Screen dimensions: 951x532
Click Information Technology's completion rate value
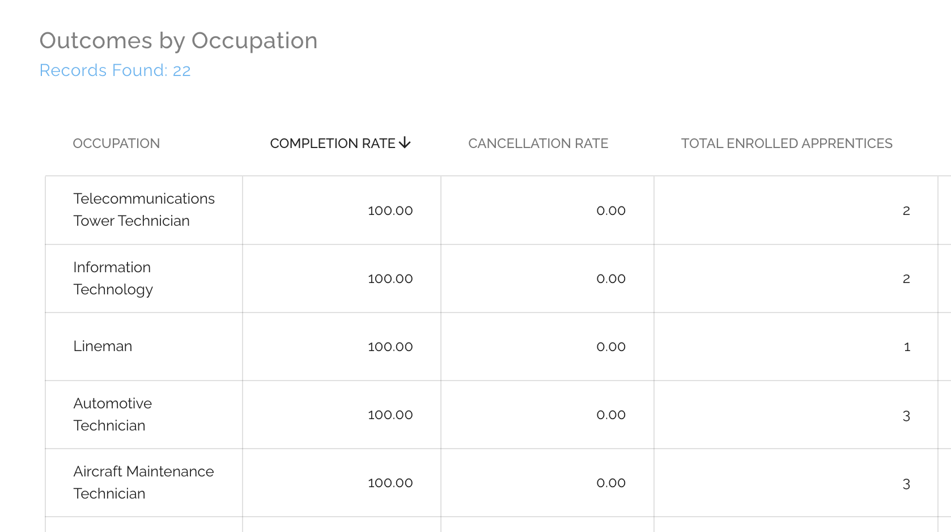click(x=390, y=278)
